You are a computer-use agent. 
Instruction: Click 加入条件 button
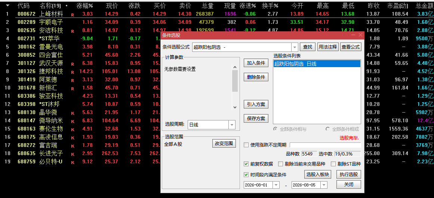click(x=256, y=63)
